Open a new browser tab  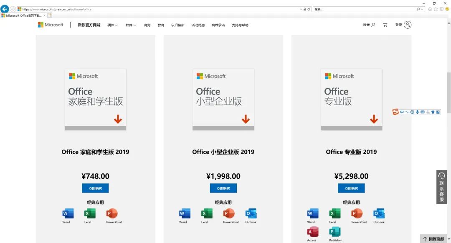[x=49, y=15]
